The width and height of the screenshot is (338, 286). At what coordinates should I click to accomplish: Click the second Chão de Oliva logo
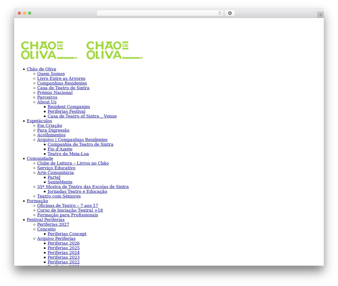[x=114, y=50]
